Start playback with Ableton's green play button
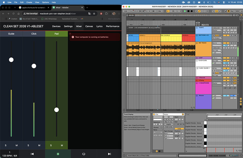Image resolution: width=243 pixels, height=158 pixels. coord(185,11)
